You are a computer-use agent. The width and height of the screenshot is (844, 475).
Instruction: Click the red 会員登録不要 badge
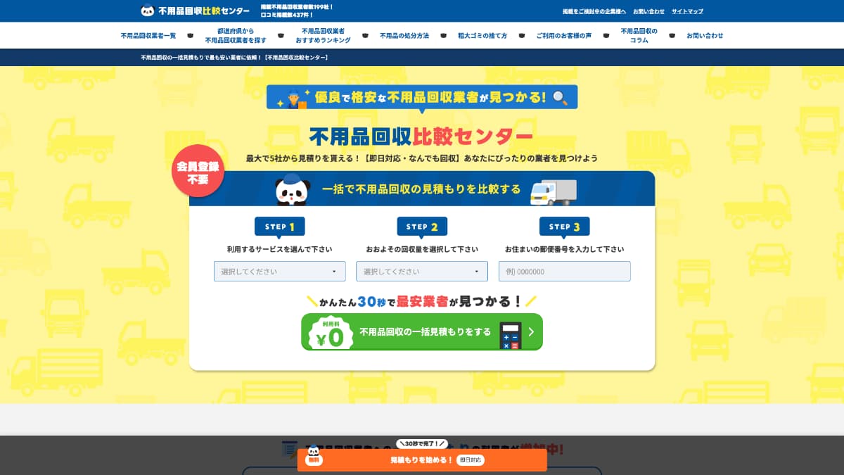(x=198, y=170)
